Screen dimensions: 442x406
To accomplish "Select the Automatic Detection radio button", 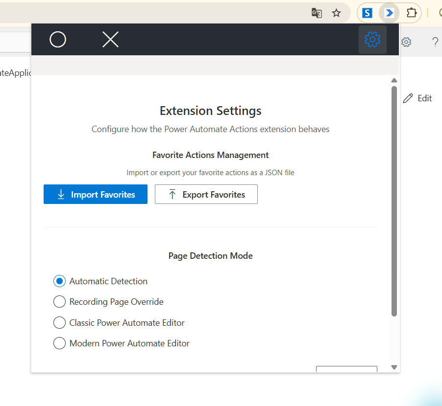I will [59, 281].
